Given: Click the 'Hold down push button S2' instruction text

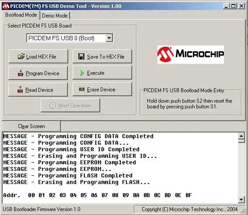Looking at the screenshot, I should (189, 104).
